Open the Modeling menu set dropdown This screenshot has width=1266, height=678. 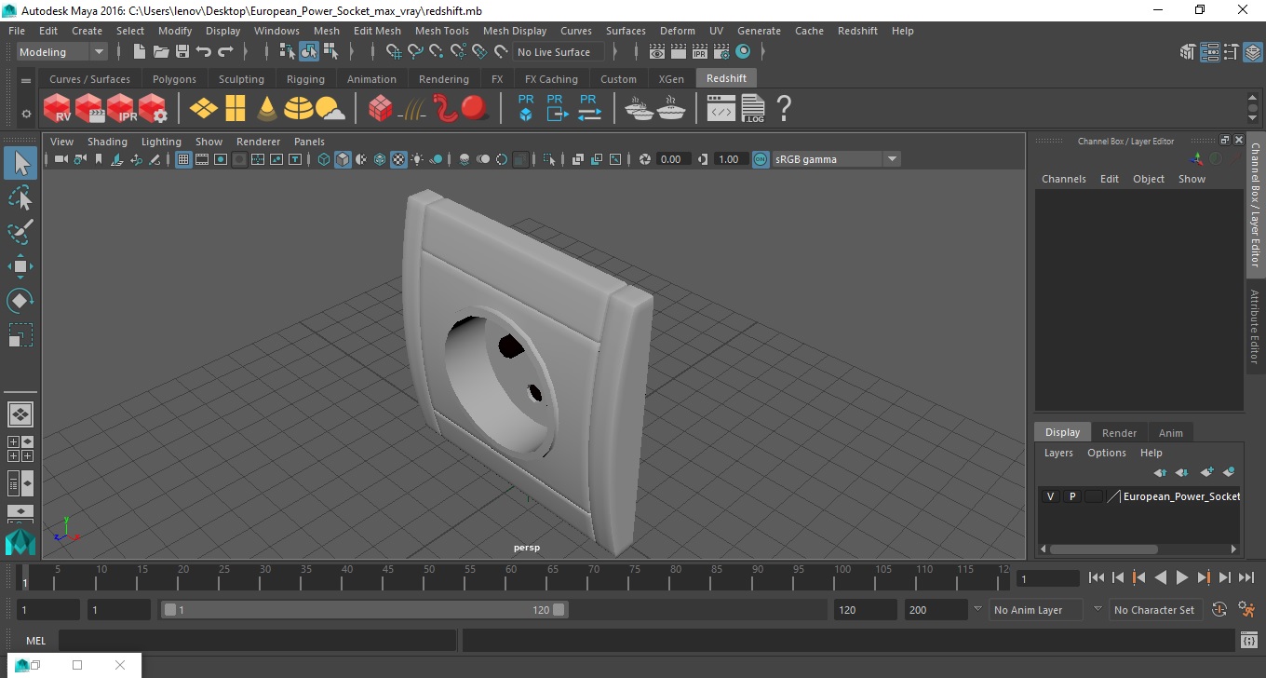point(61,52)
